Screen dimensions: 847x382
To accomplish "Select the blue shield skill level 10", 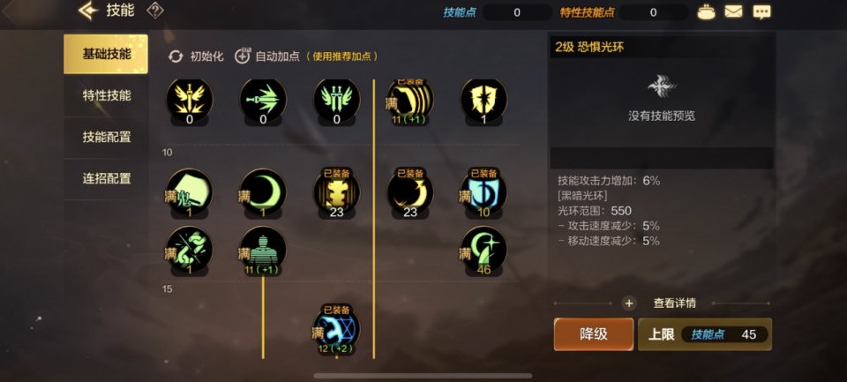I will point(483,193).
